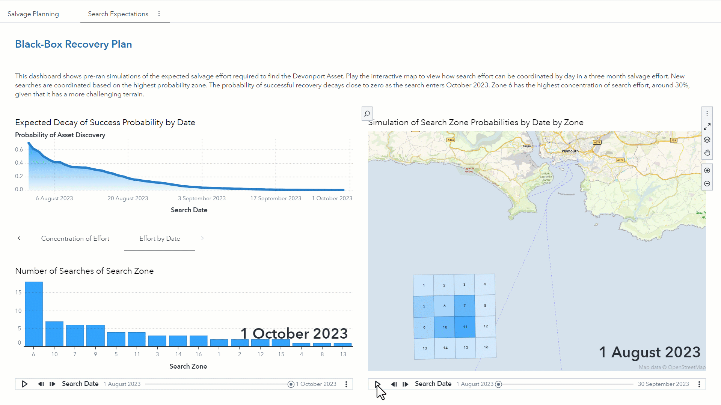This screenshot has width=721, height=405.
Task: Play the map Search Date animation
Action: tap(378, 384)
